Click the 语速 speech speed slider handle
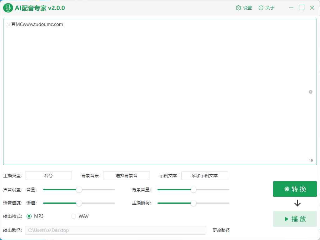The width and height of the screenshot is (320, 240). tap(79, 203)
